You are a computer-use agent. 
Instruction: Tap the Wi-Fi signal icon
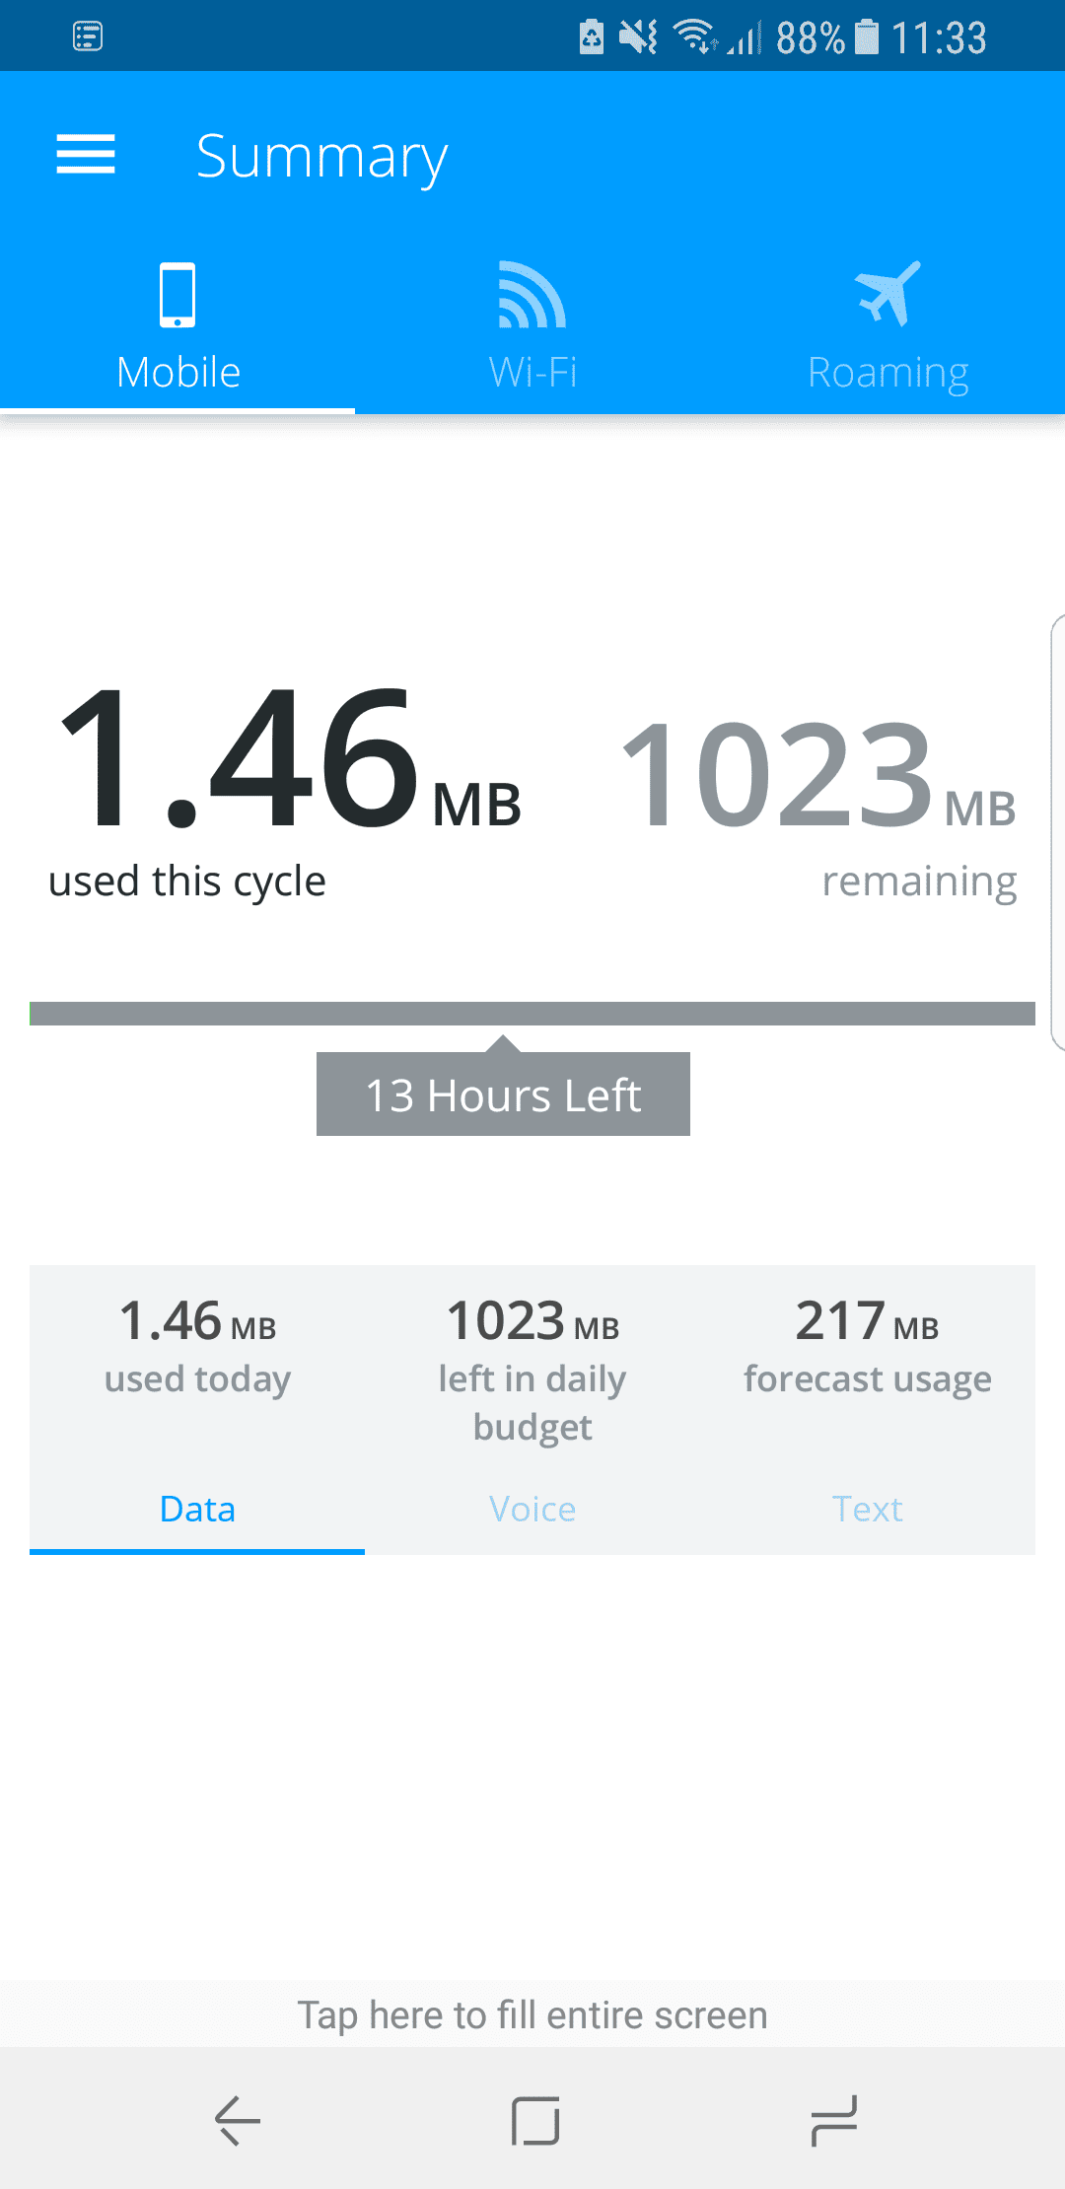pyautogui.click(x=532, y=294)
